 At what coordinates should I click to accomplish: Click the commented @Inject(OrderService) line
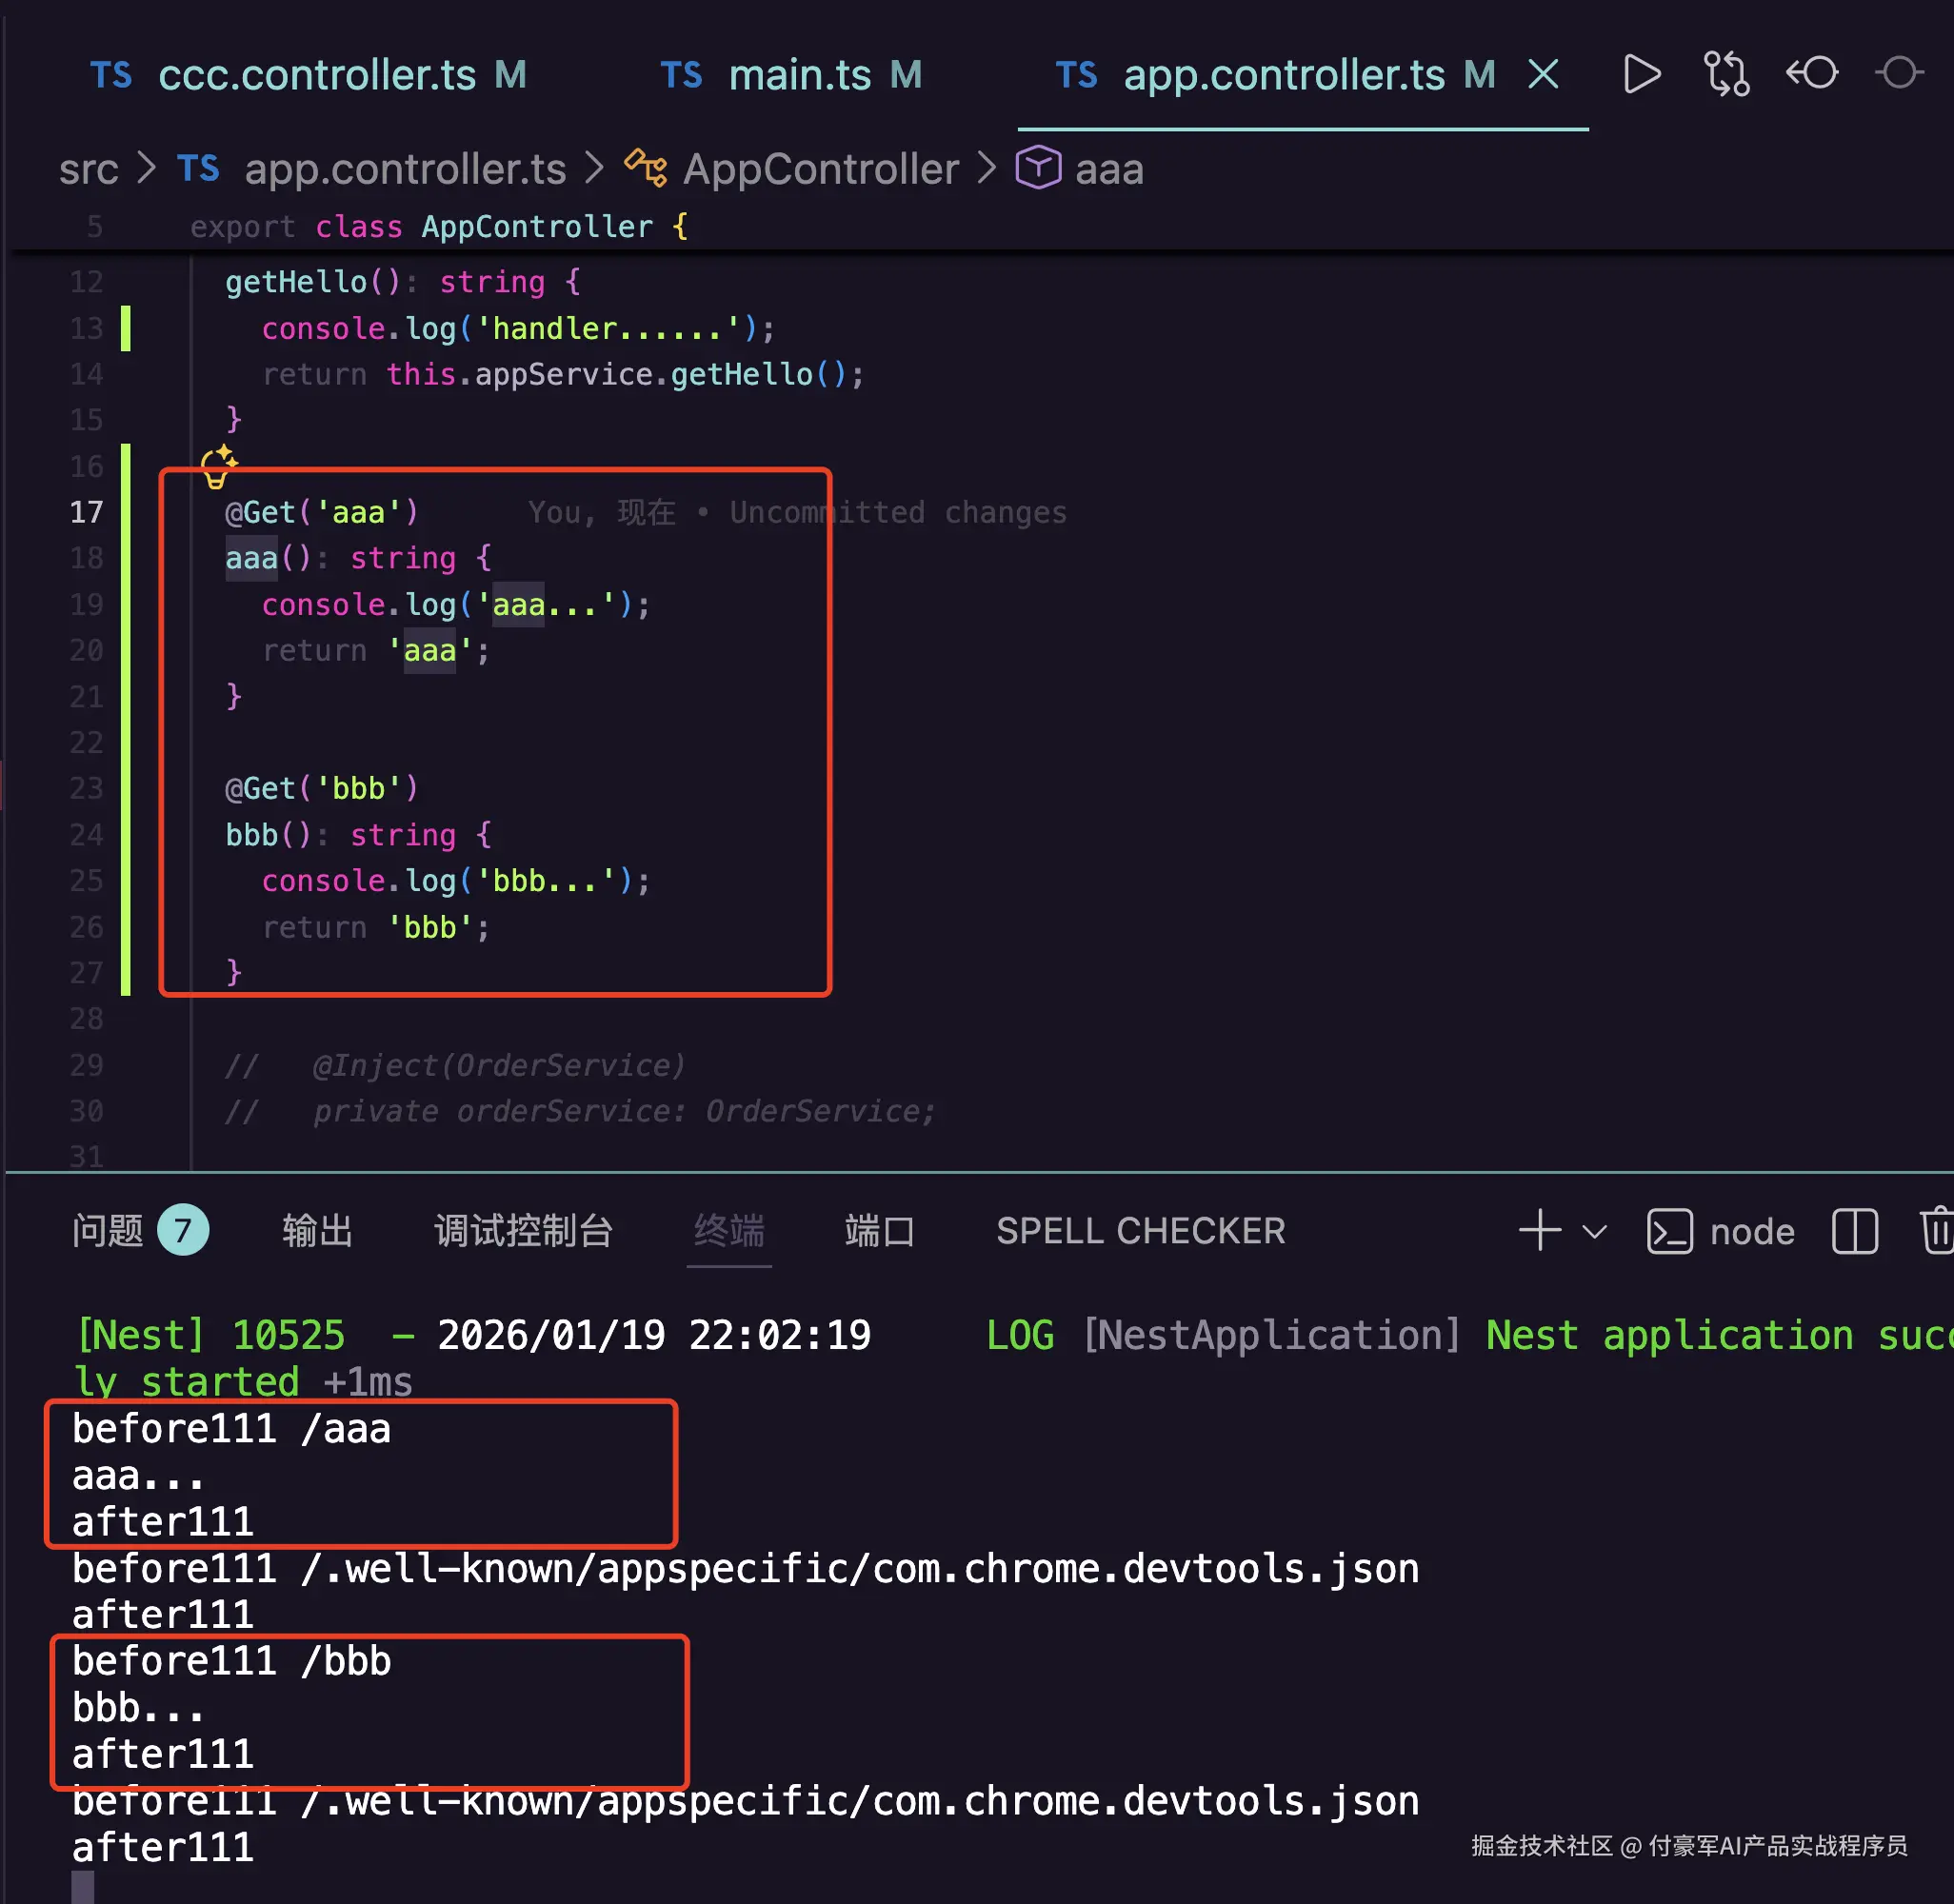click(455, 1065)
